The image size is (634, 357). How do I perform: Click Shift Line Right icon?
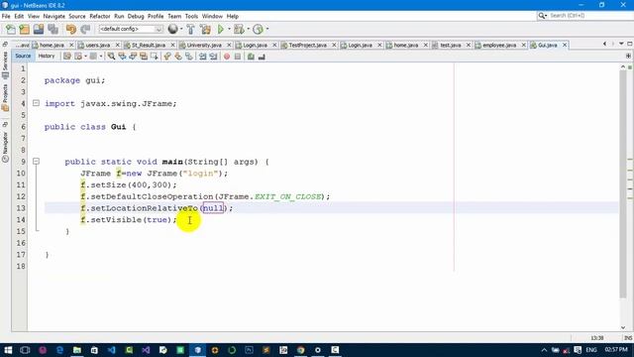pyautogui.click(x=214, y=57)
